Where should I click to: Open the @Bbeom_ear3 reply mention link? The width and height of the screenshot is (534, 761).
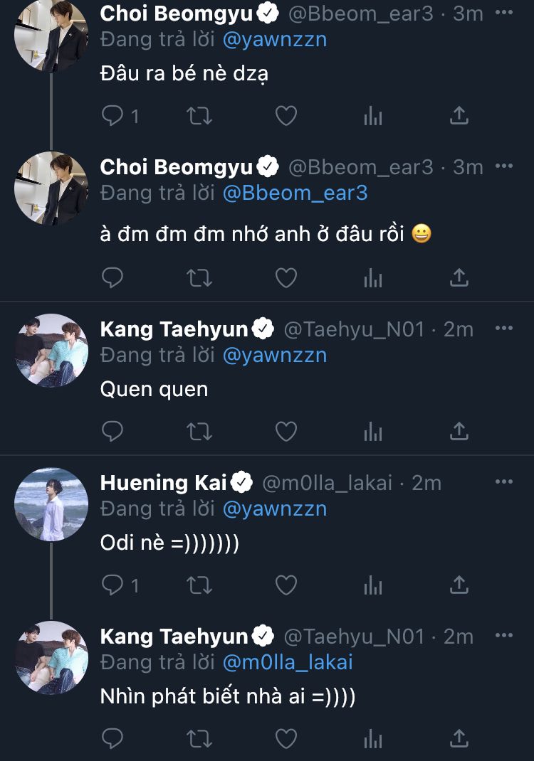pos(295,193)
